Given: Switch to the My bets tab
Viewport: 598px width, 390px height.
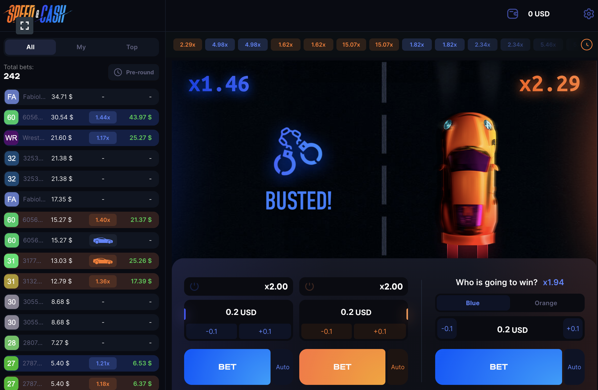Looking at the screenshot, I should [81, 47].
